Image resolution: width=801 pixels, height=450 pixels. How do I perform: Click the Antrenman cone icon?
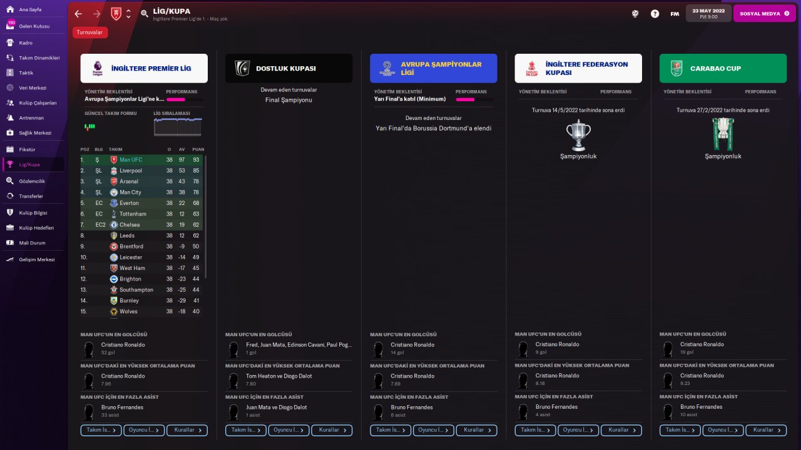10,117
